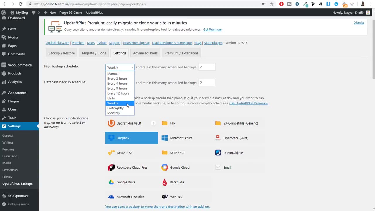
Task: Click the UpdraftPlus Vault help question mark
Action: 153,123
